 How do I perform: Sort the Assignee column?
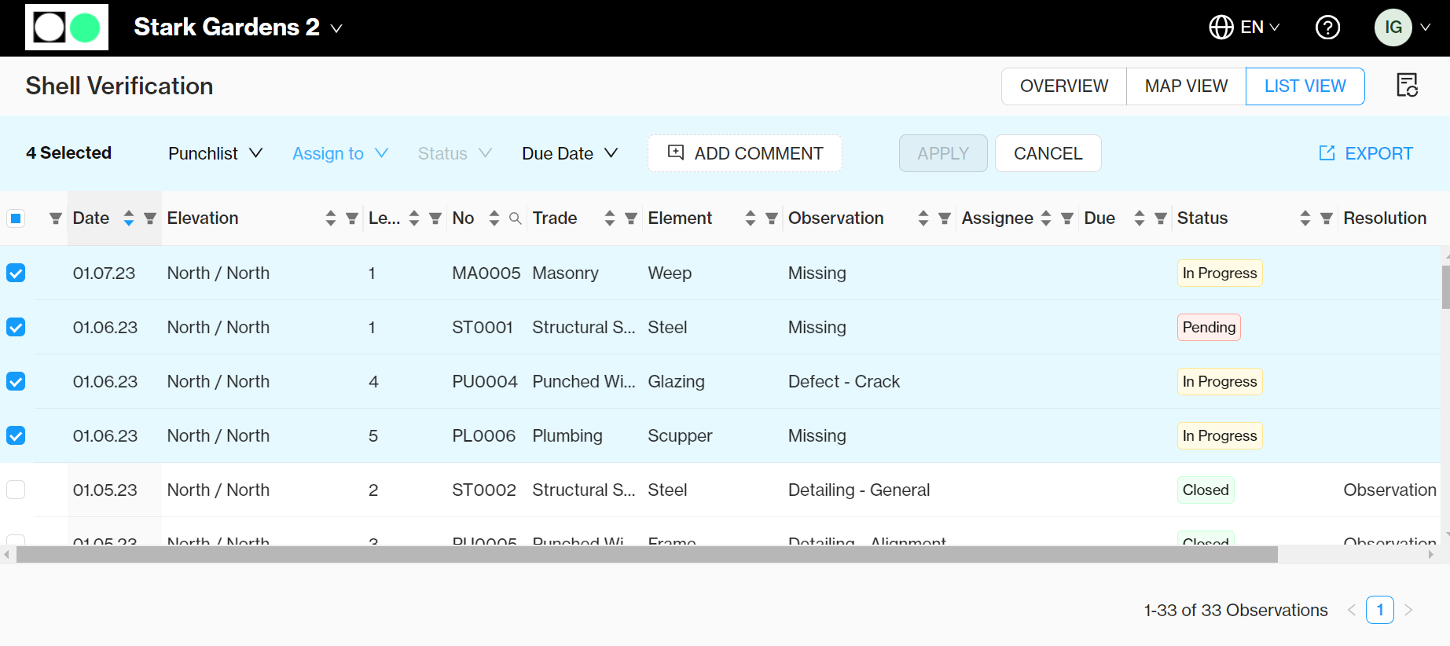(x=1046, y=218)
